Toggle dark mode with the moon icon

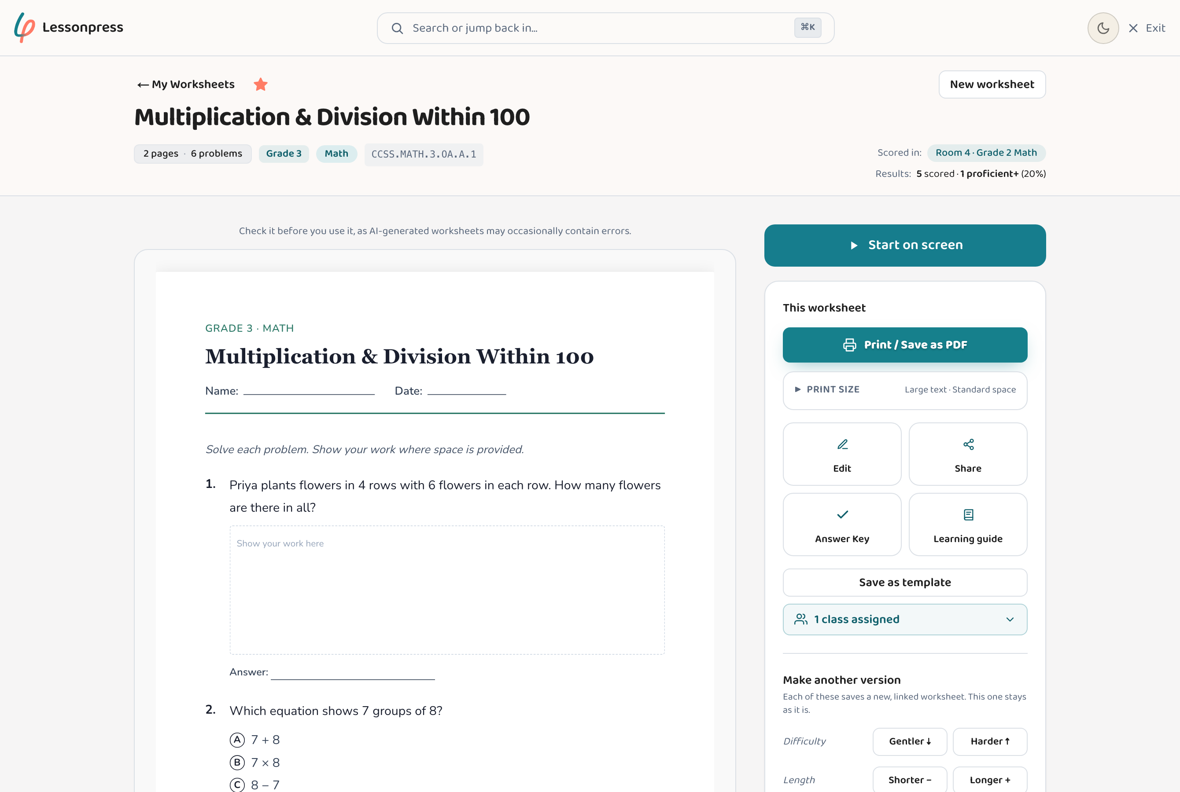click(x=1103, y=28)
